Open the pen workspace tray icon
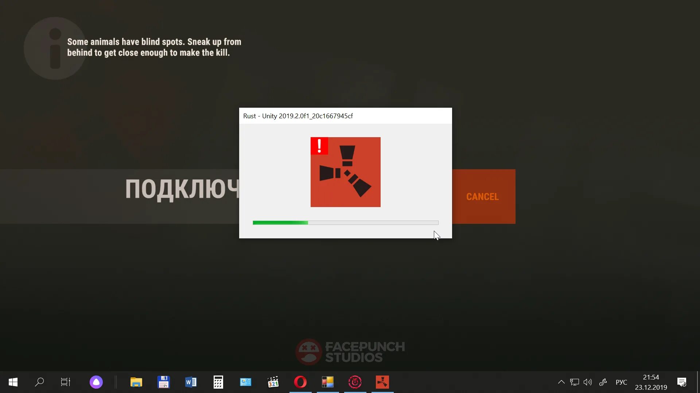This screenshot has height=393, width=700. (x=603, y=382)
